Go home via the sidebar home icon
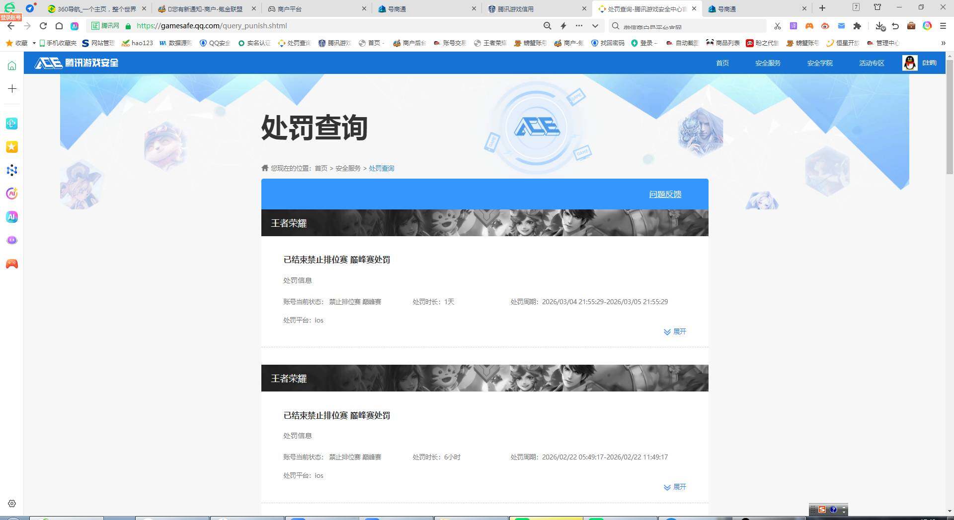The image size is (954, 520). coord(11,65)
